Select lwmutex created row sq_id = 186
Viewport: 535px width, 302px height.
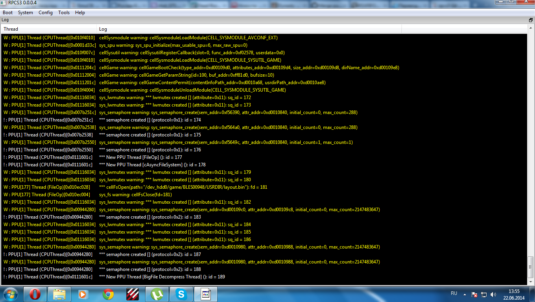click(264, 239)
